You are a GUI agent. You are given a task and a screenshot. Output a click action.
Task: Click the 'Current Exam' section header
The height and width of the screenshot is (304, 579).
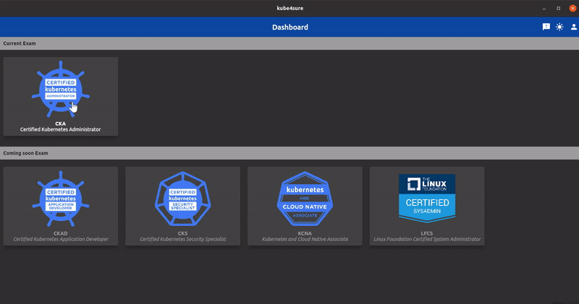(x=20, y=43)
